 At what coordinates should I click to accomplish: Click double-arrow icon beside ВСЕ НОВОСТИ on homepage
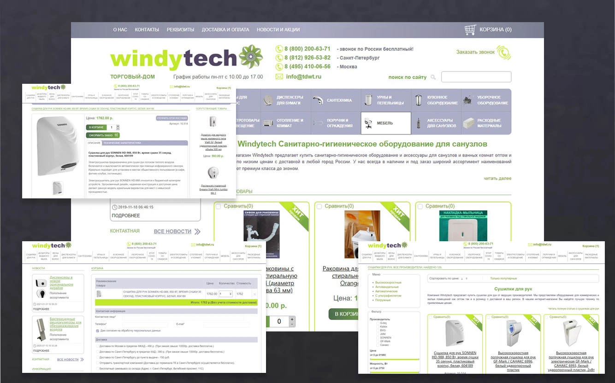pos(198,232)
